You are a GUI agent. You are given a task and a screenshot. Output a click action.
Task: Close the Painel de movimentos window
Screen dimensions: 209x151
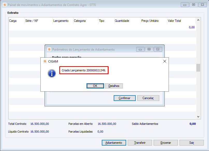202,5
